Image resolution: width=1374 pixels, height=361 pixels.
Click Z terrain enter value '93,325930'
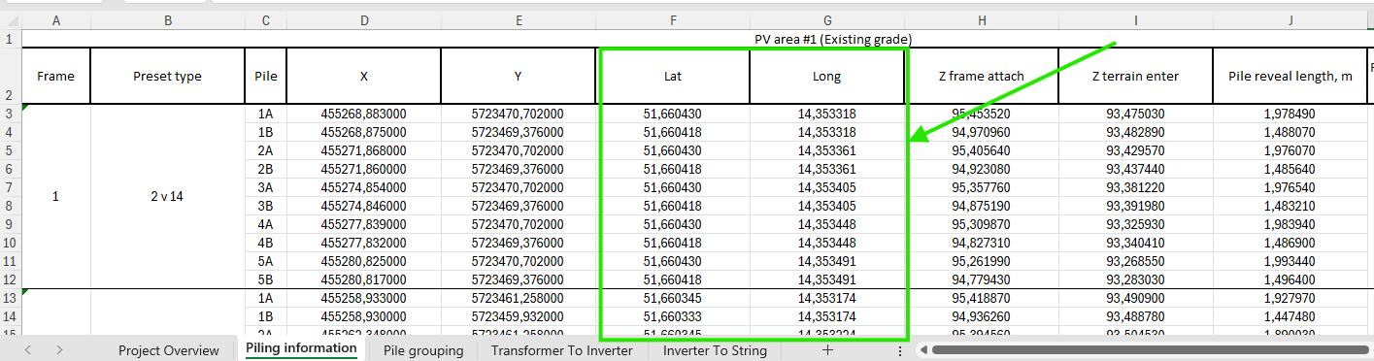click(1136, 224)
